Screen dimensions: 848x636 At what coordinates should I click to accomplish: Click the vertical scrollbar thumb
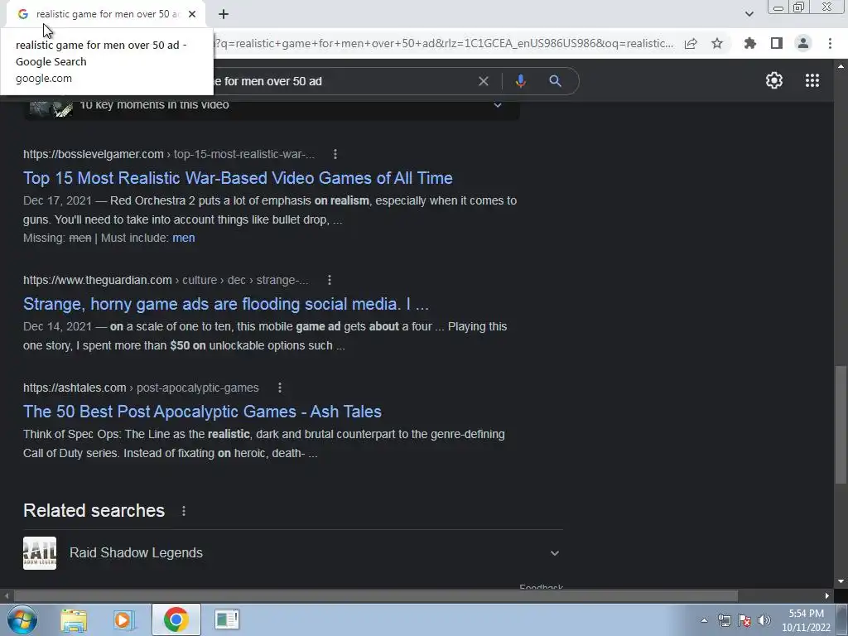pos(840,425)
